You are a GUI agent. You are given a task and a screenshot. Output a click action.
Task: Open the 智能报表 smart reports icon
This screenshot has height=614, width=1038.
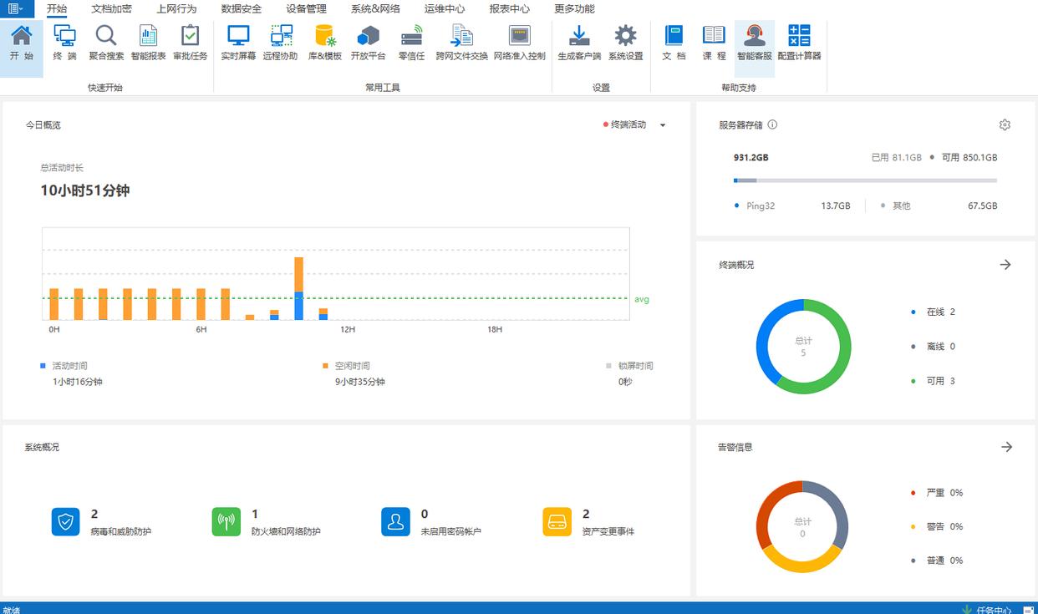148,43
